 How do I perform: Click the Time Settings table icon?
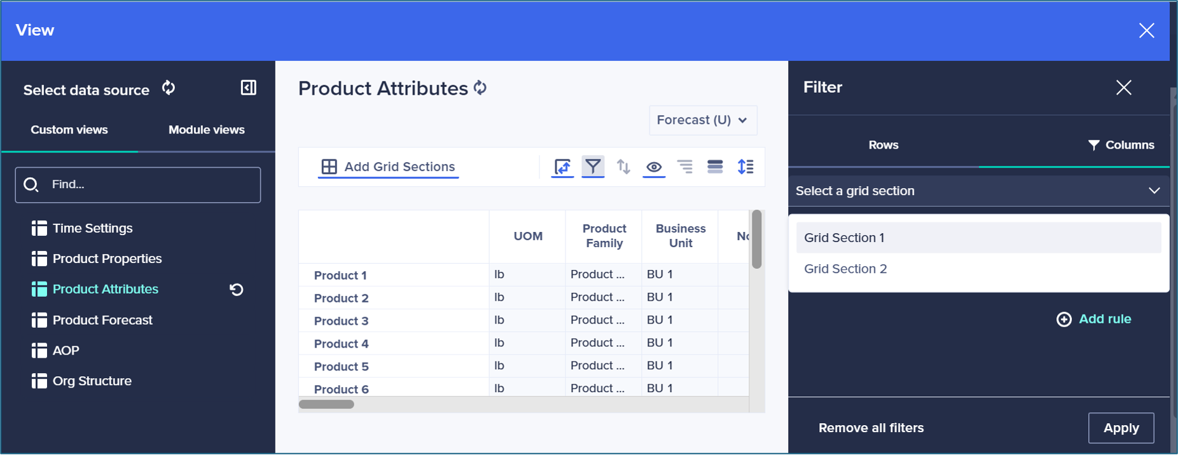(39, 228)
